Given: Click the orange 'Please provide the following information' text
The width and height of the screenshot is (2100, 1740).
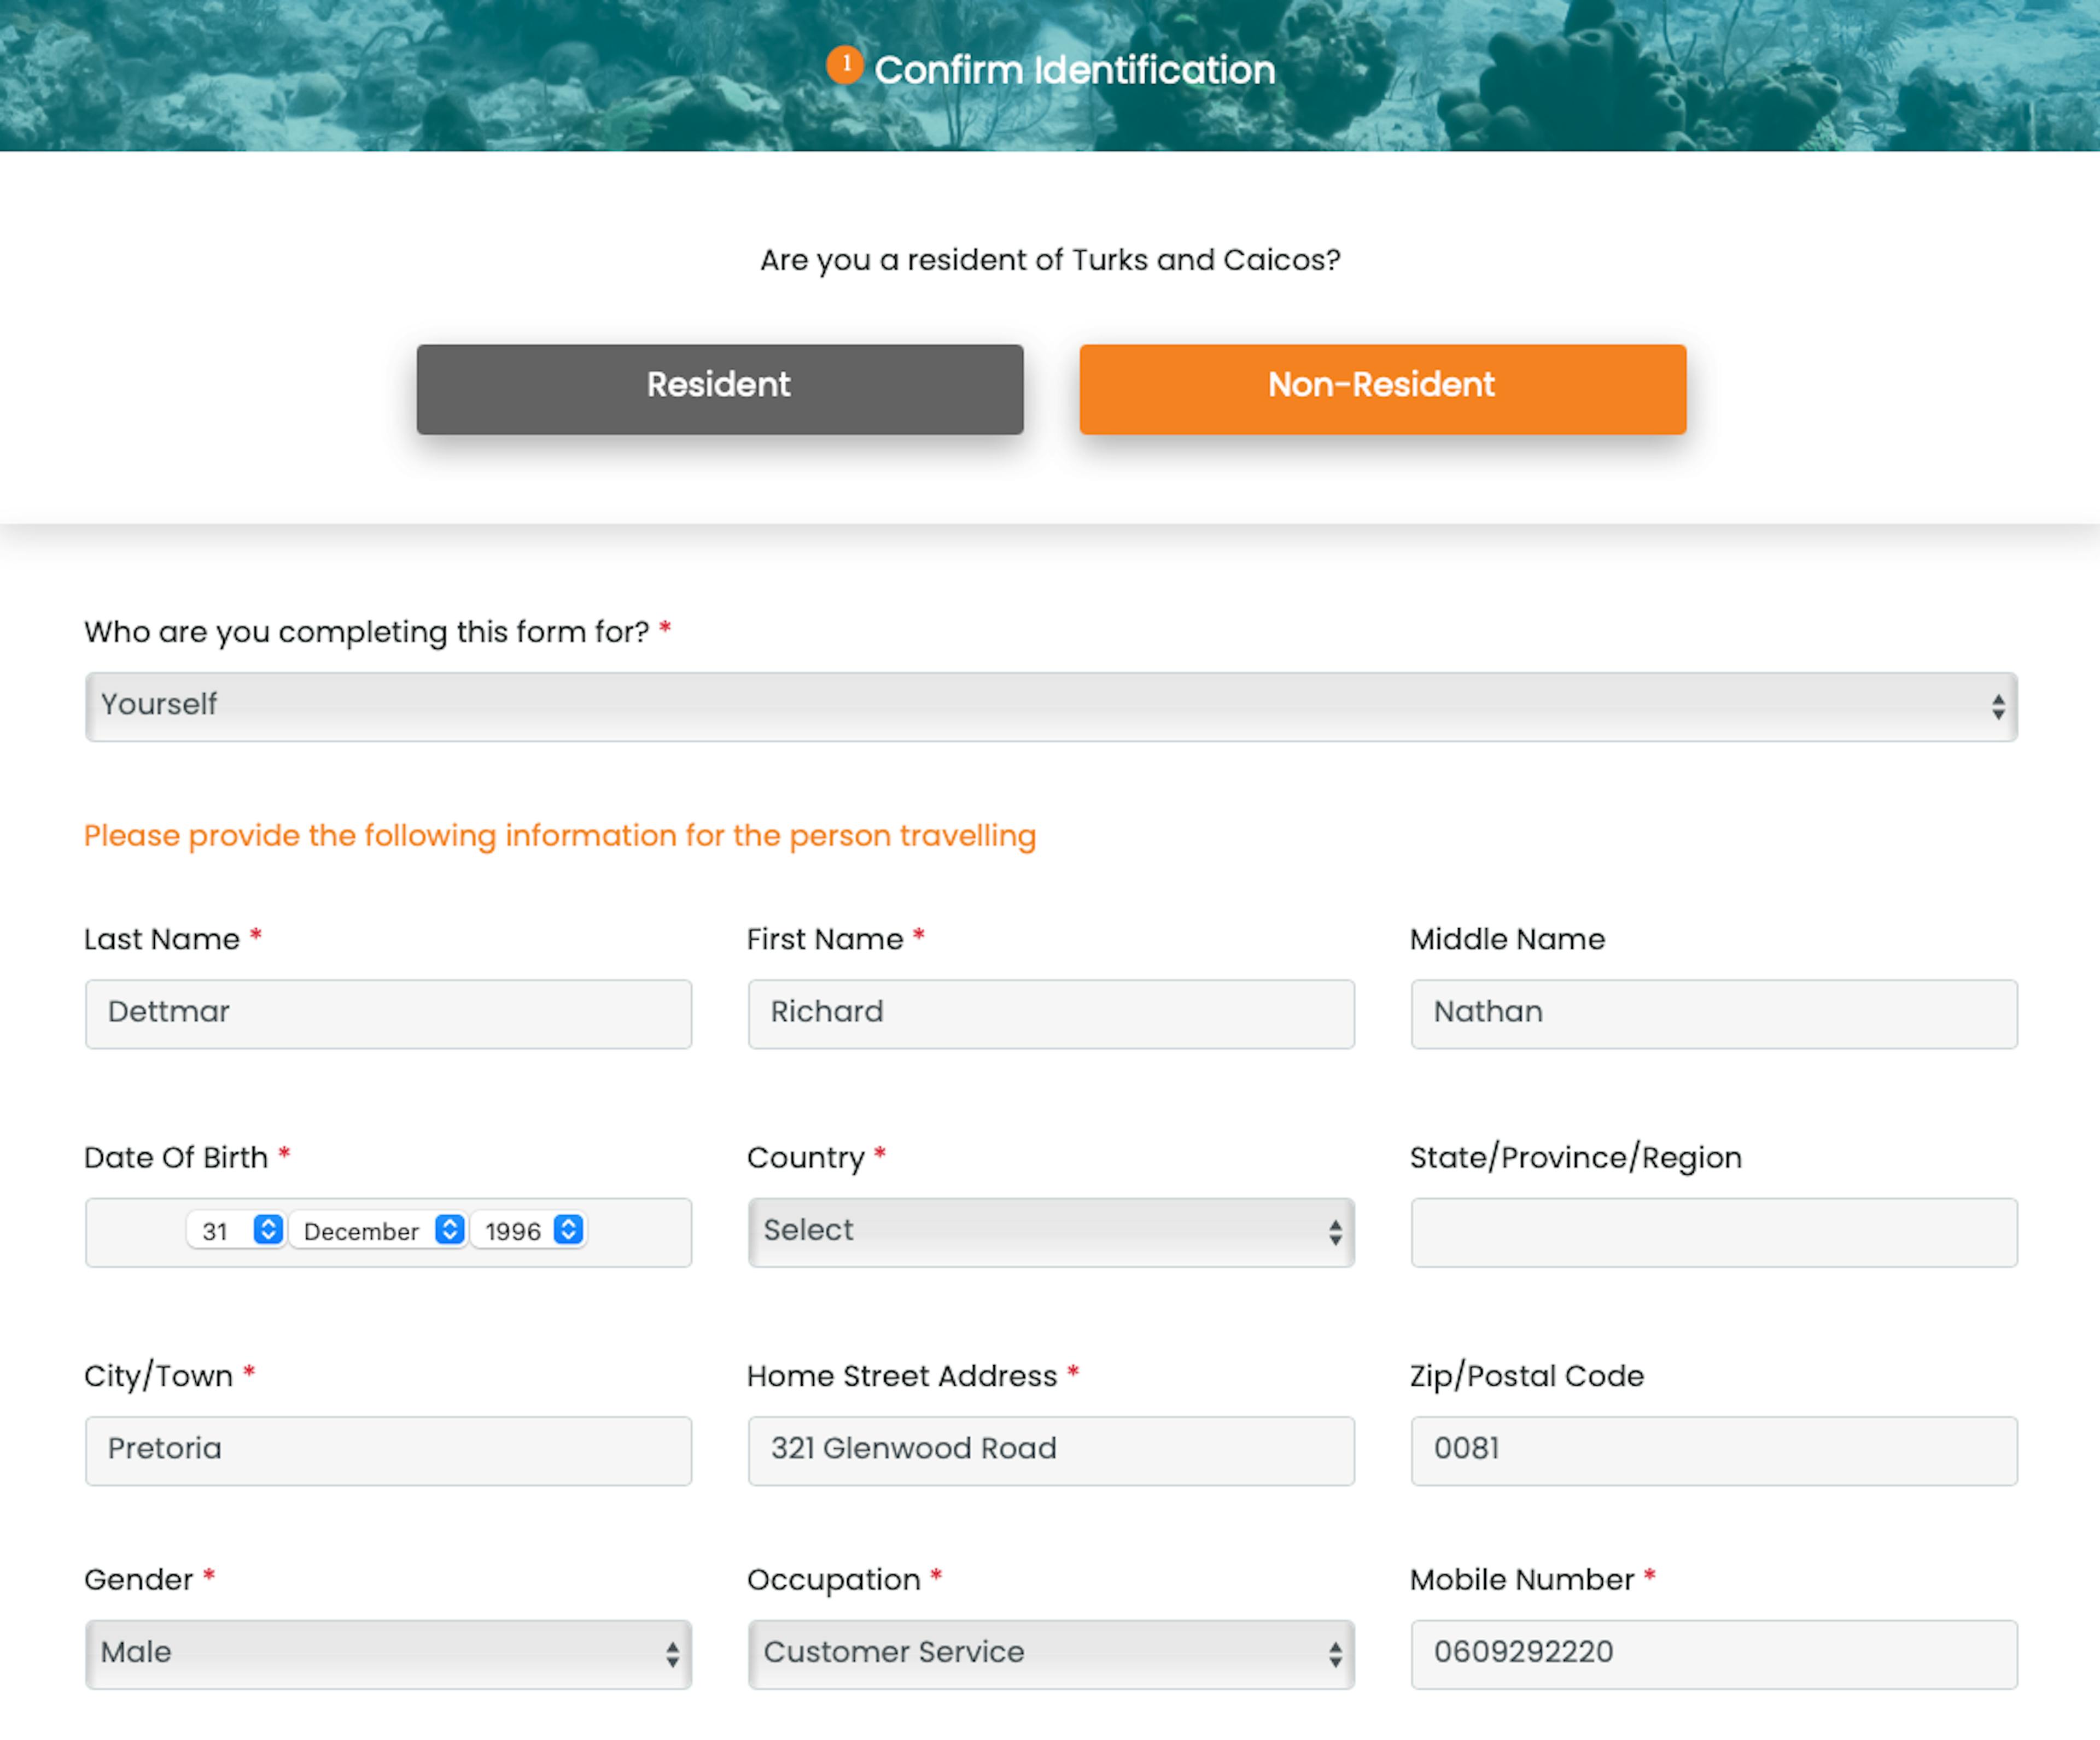Looking at the screenshot, I should [560, 835].
